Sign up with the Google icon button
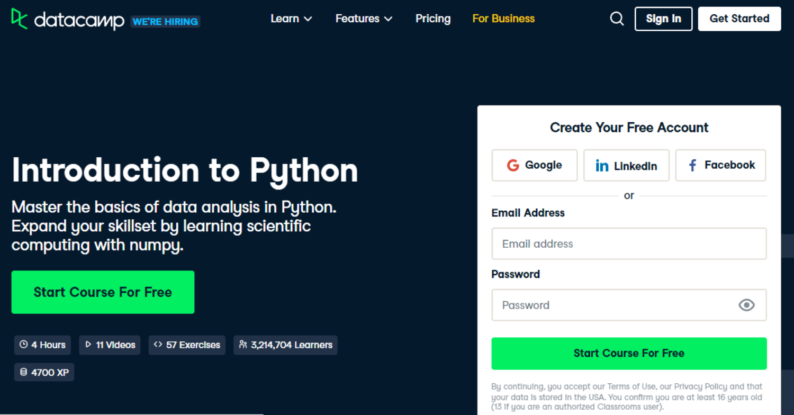This screenshot has width=794, height=415. (x=534, y=165)
